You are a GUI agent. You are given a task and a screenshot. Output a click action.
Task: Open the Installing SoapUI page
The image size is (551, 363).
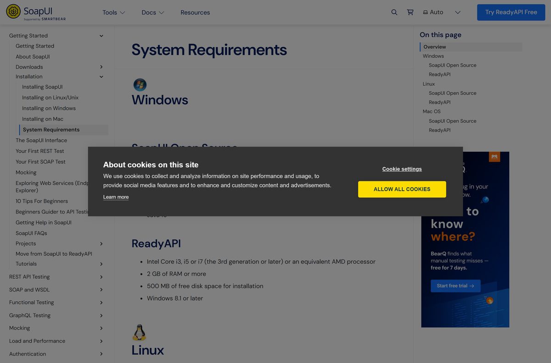pos(42,87)
